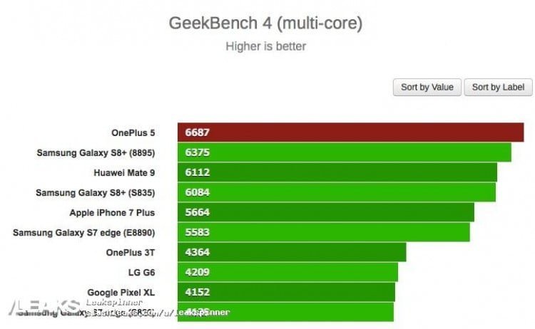Screen dimensions: 535x329
Task: Select the Google Pixel XL bar
Action: [x=286, y=292]
